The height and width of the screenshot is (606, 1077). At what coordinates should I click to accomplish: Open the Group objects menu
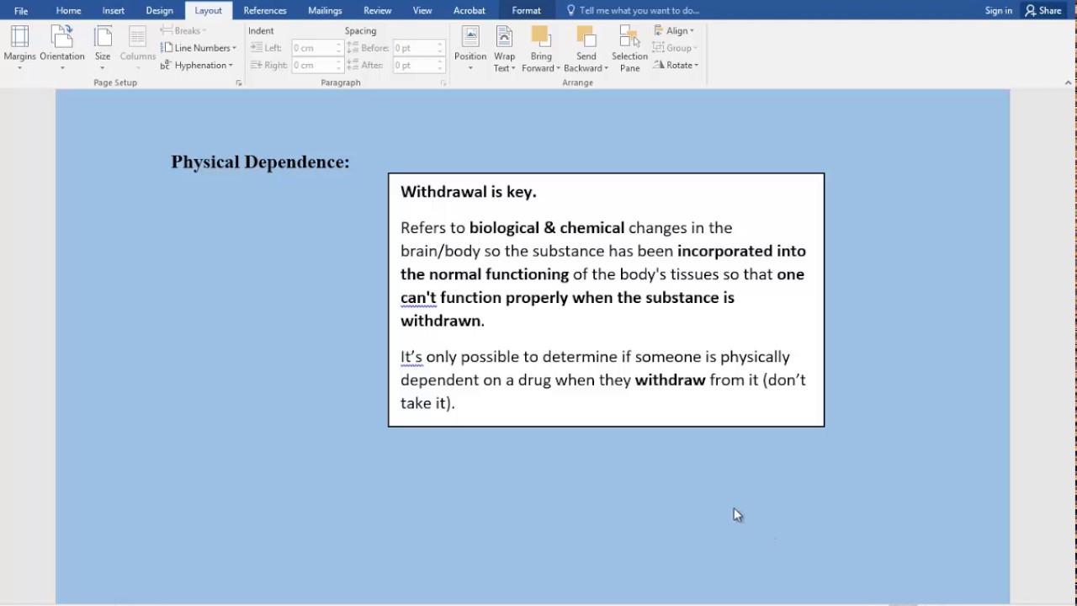[675, 48]
